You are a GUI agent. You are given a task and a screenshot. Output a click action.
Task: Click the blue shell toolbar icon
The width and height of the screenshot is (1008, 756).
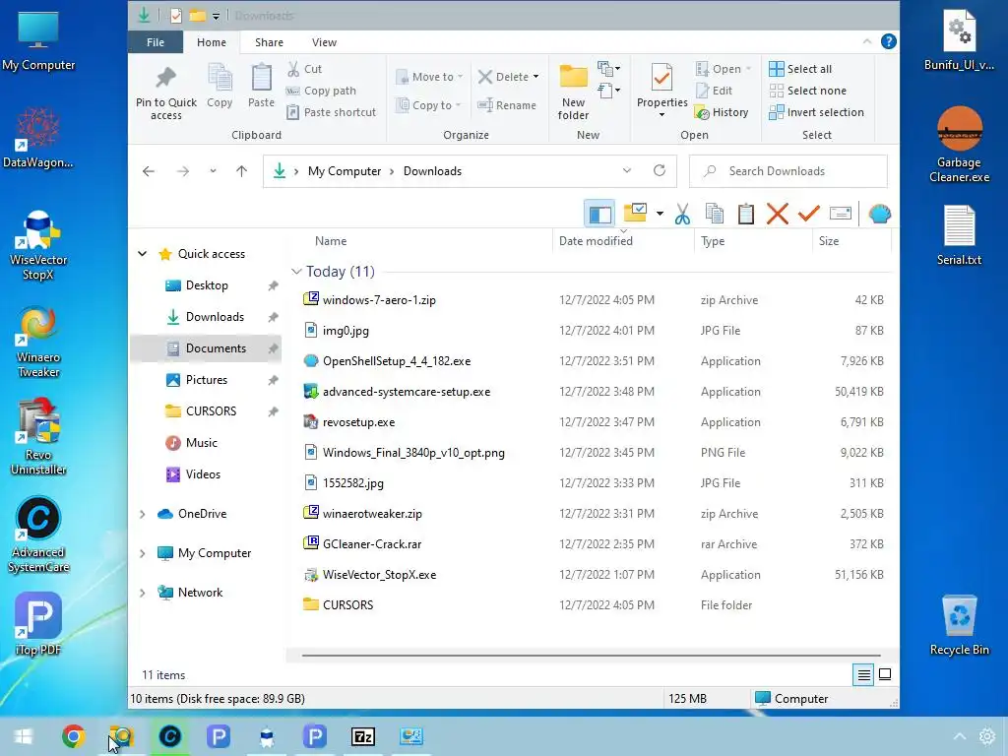click(x=879, y=214)
